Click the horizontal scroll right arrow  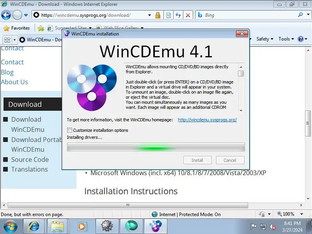tap(301, 205)
